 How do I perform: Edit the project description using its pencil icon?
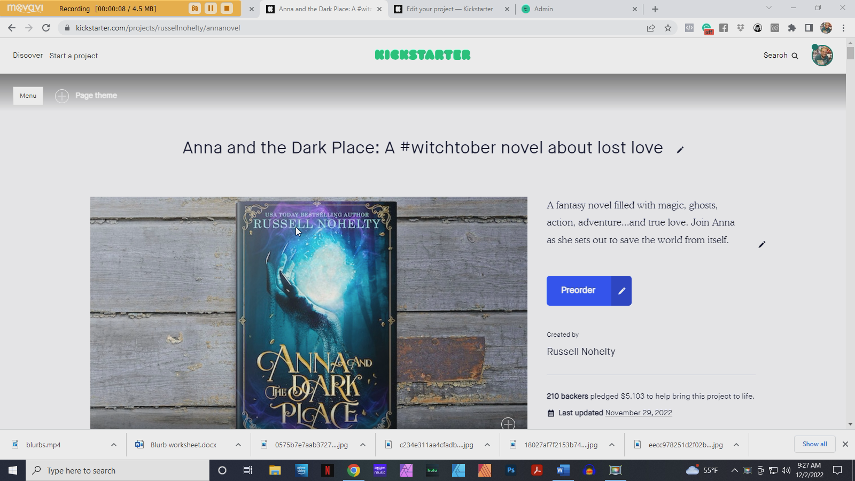762,244
